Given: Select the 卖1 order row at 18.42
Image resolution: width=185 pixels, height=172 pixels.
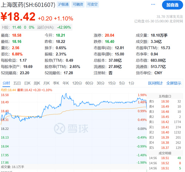Looking at the screenshot, I should pos(165,122).
